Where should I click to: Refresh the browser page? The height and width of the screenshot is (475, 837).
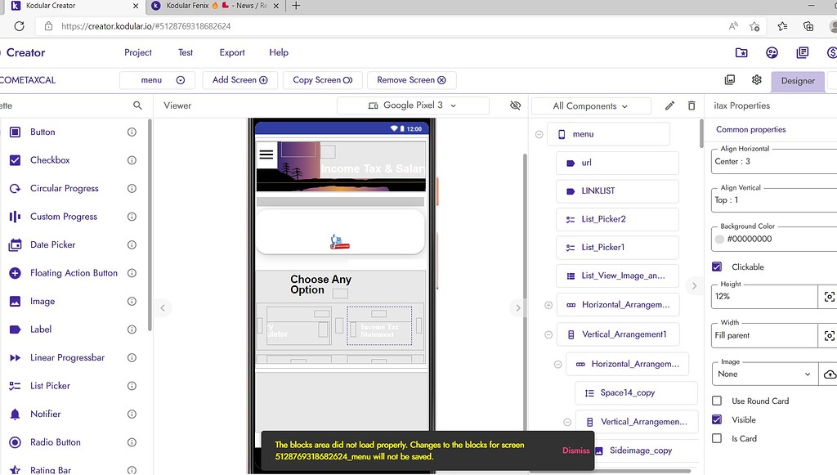pos(20,26)
